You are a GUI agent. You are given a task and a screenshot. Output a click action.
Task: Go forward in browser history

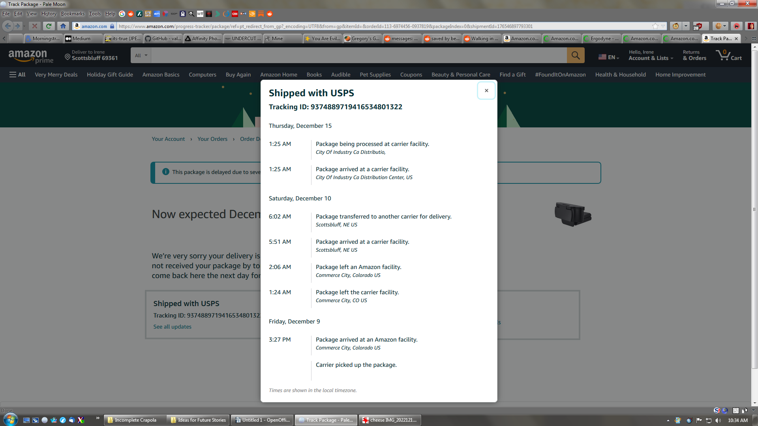click(17, 26)
